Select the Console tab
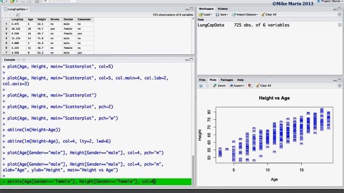 tap(10, 60)
